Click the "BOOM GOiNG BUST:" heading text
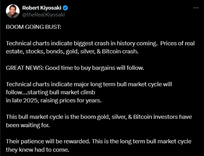 click(33, 27)
